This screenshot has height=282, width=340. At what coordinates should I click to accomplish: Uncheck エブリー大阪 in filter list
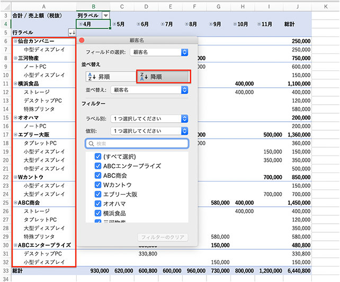click(98, 194)
